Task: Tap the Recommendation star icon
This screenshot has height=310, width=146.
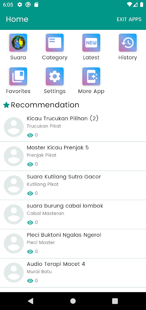Action: point(6,105)
